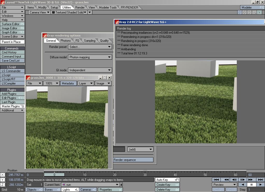This screenshot has height=192, width=265.
Task: Toggle the X axis lock button
Action: [x=3, y=175]
